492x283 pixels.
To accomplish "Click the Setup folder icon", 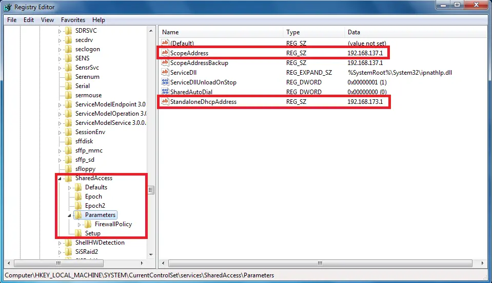I will pos(78,233).
